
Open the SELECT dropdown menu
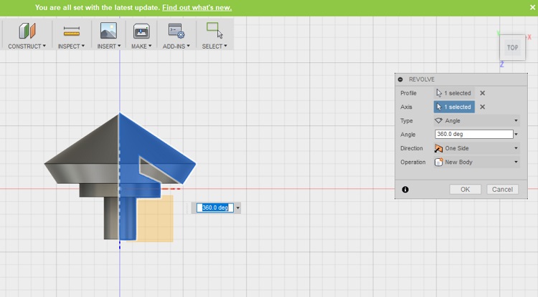click(x=214, y=47)
